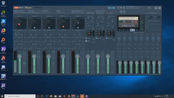Toggle A1 bus routing on ALERTS strip

(x=53, y=51)
